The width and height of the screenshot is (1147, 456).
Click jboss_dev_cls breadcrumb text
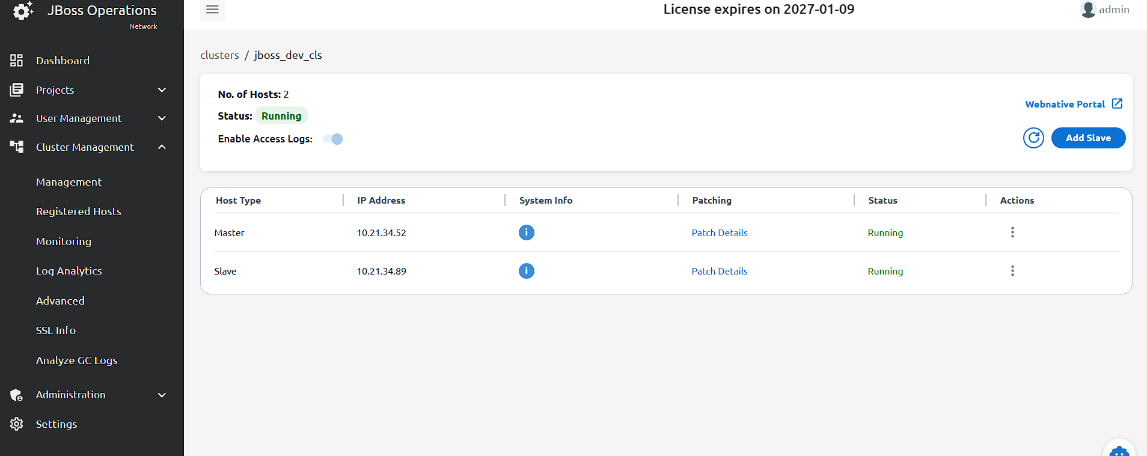[x=288, y=55]
